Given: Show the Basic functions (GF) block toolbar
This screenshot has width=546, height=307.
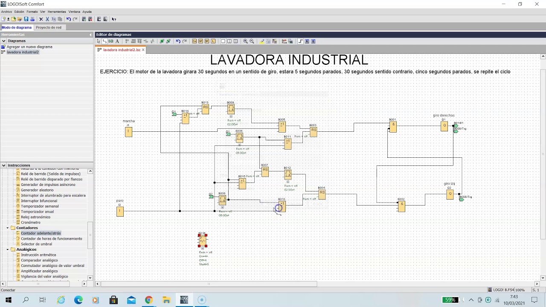Looking at the screenshot, I should (x=200, y=41).
